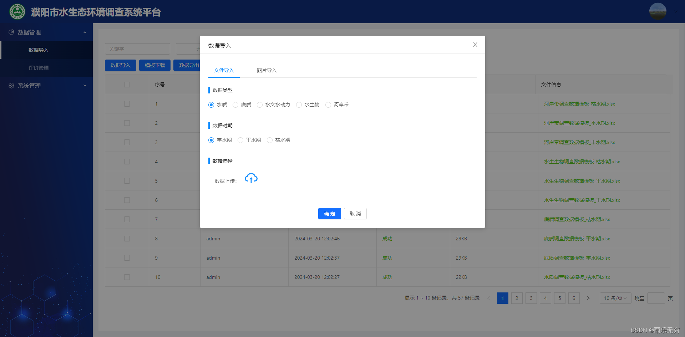This screenshot has width=685, height=337.
Task: Check the checkbox for row 8
Action: 127,239
